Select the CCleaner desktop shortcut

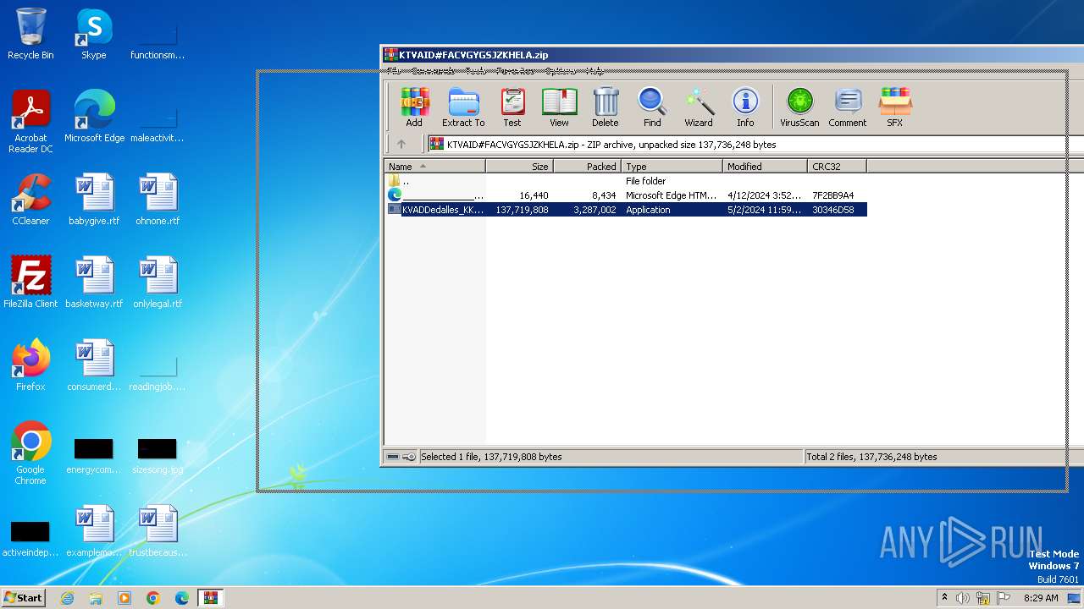(x=30, y=200)
